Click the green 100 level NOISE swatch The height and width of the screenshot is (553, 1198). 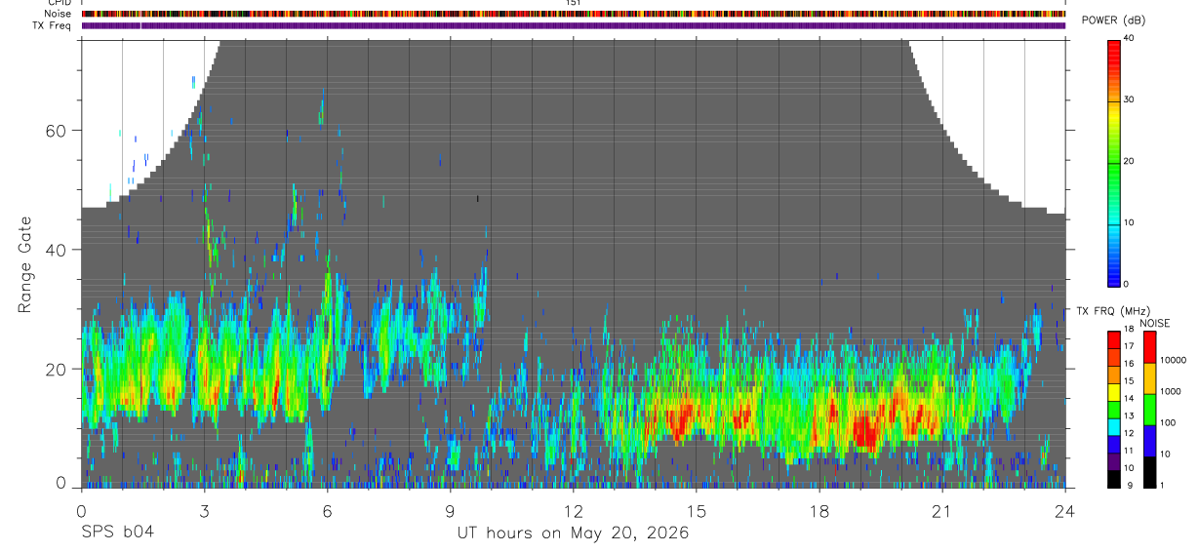pos(1148,410)
